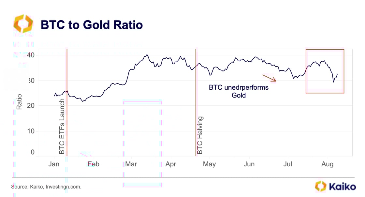Screen dimensions: 365x197
Task: Click the Kaiko wordmark at bottom right
Action: click(342, 187)
